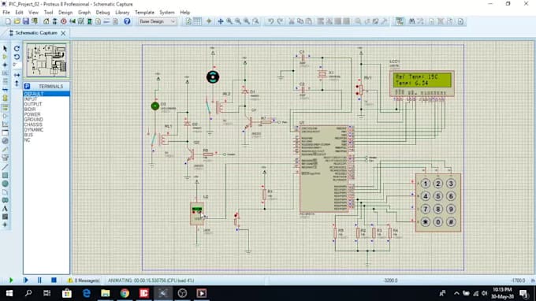Image resolution: width=536 pixels, height=301 pixels.
Task: Click the P pick devices button
Action: 27,86
